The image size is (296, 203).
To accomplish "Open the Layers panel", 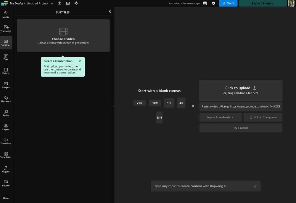I will point(6,127).
